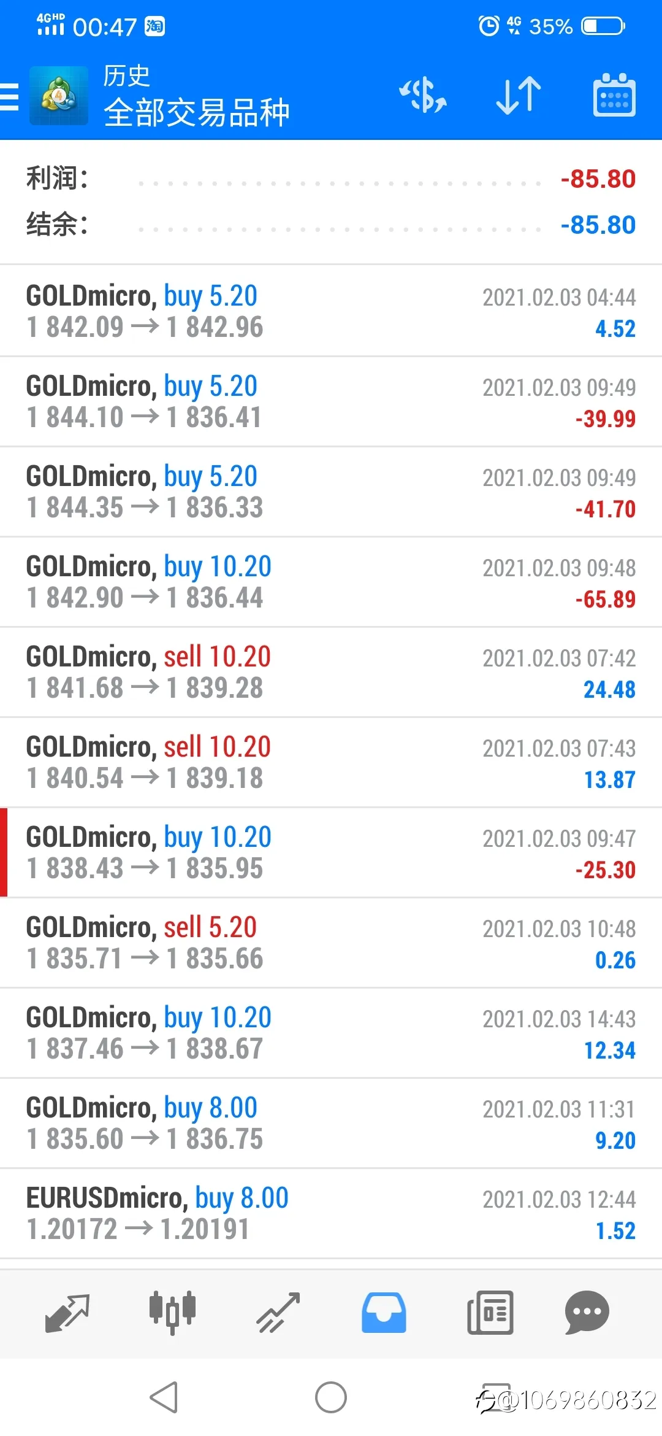Switch to the Quotes tab icon
The image size is (662, 1436).
click(x=67, y=1313)
